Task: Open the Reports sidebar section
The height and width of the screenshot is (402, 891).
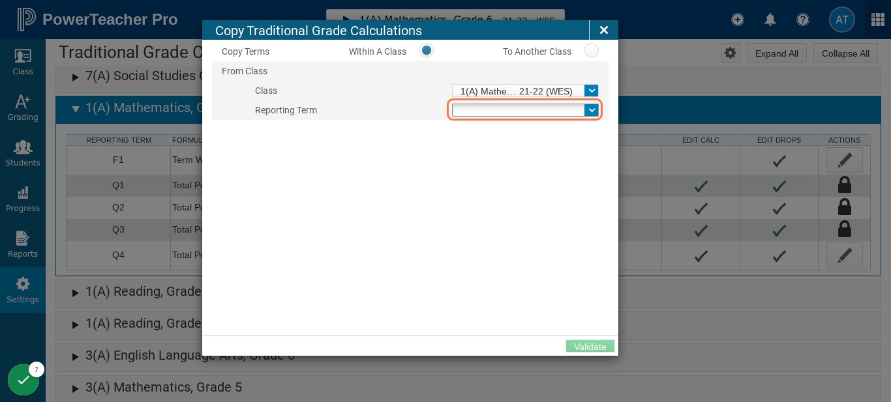Action: (x=23, y=244)
